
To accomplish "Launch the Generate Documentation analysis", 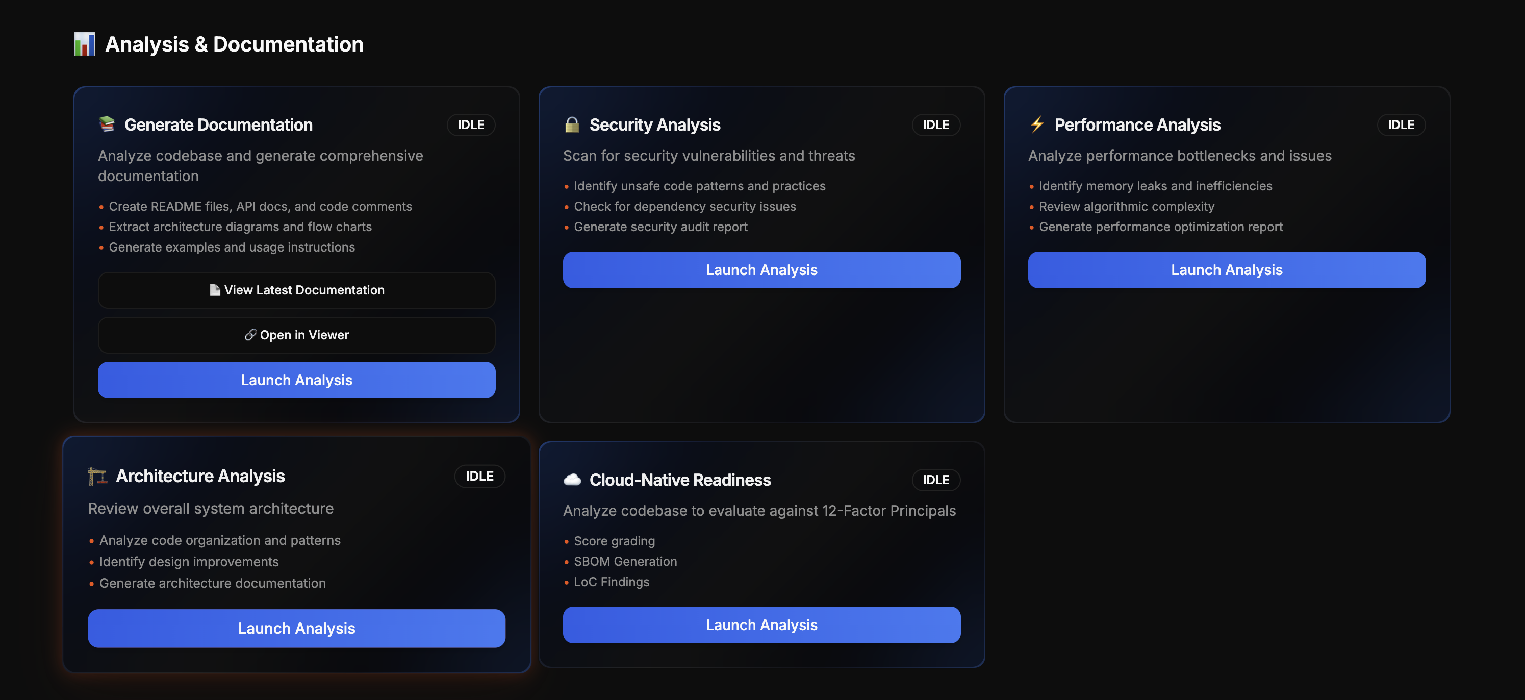I will 296,380.
